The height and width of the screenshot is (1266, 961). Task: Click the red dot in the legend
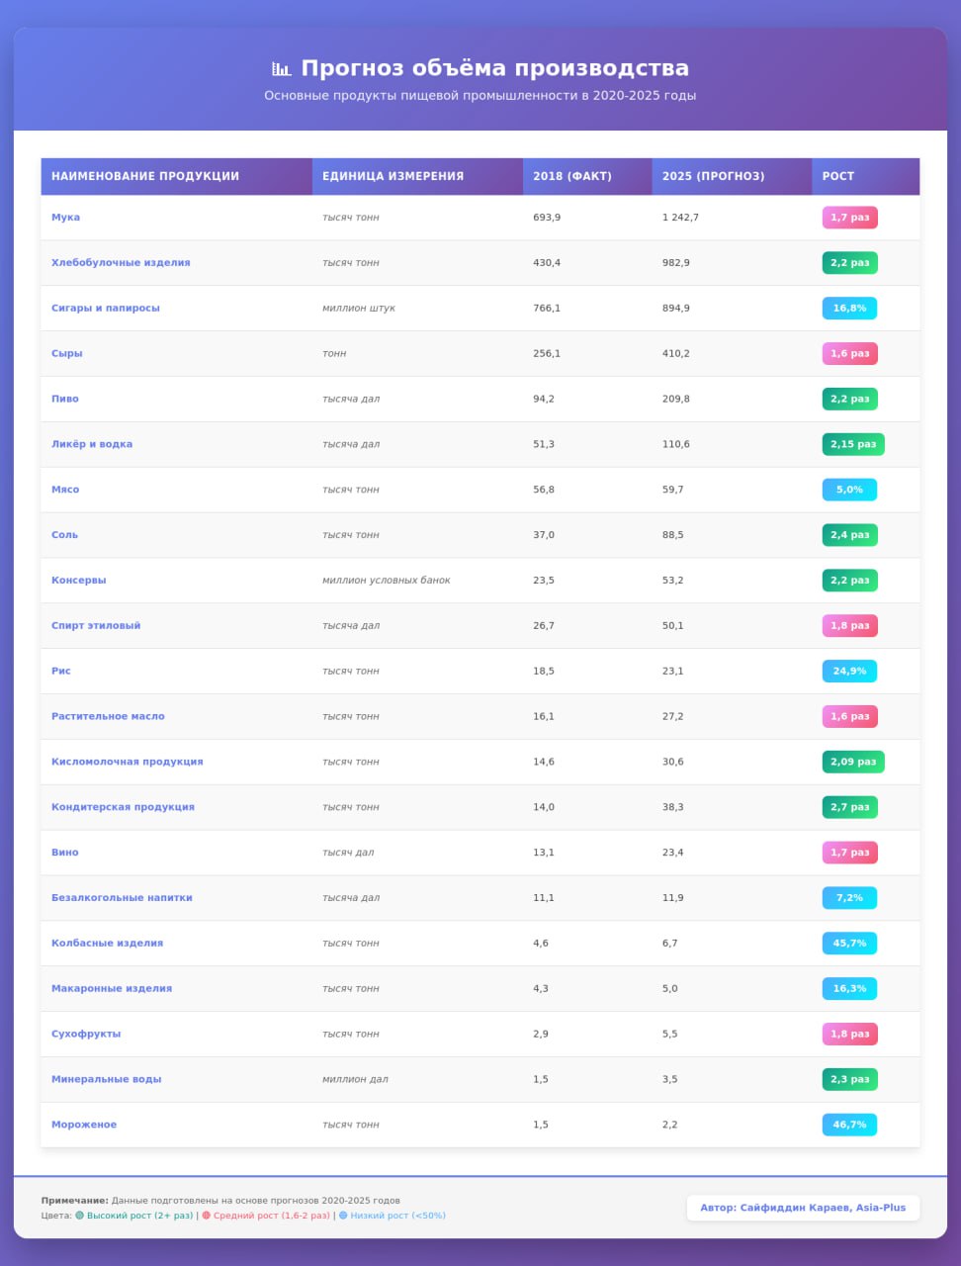206,1216
